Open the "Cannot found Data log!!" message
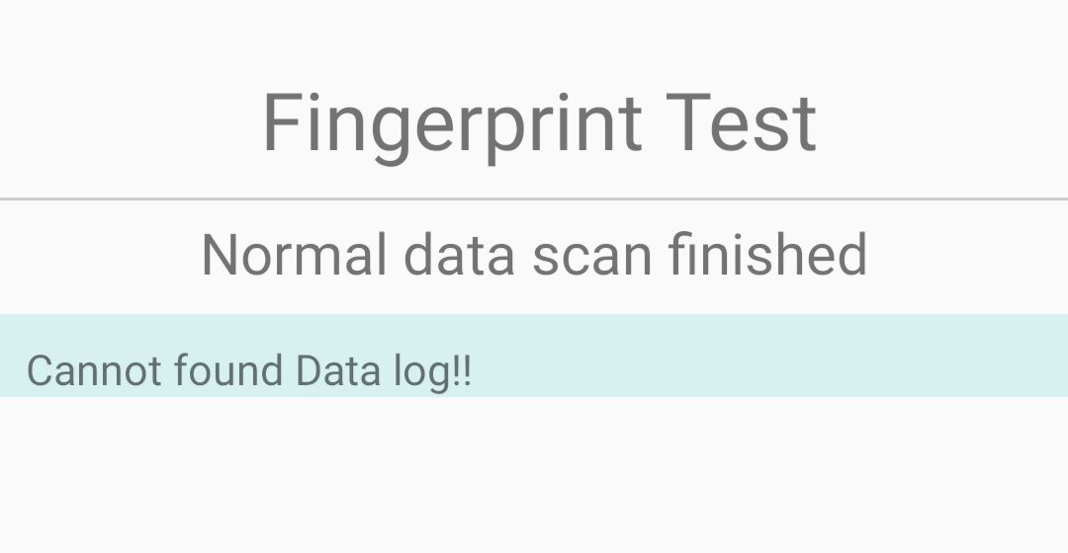The height and width of the screenshot is (553, 1068). (x=249, y=371)
